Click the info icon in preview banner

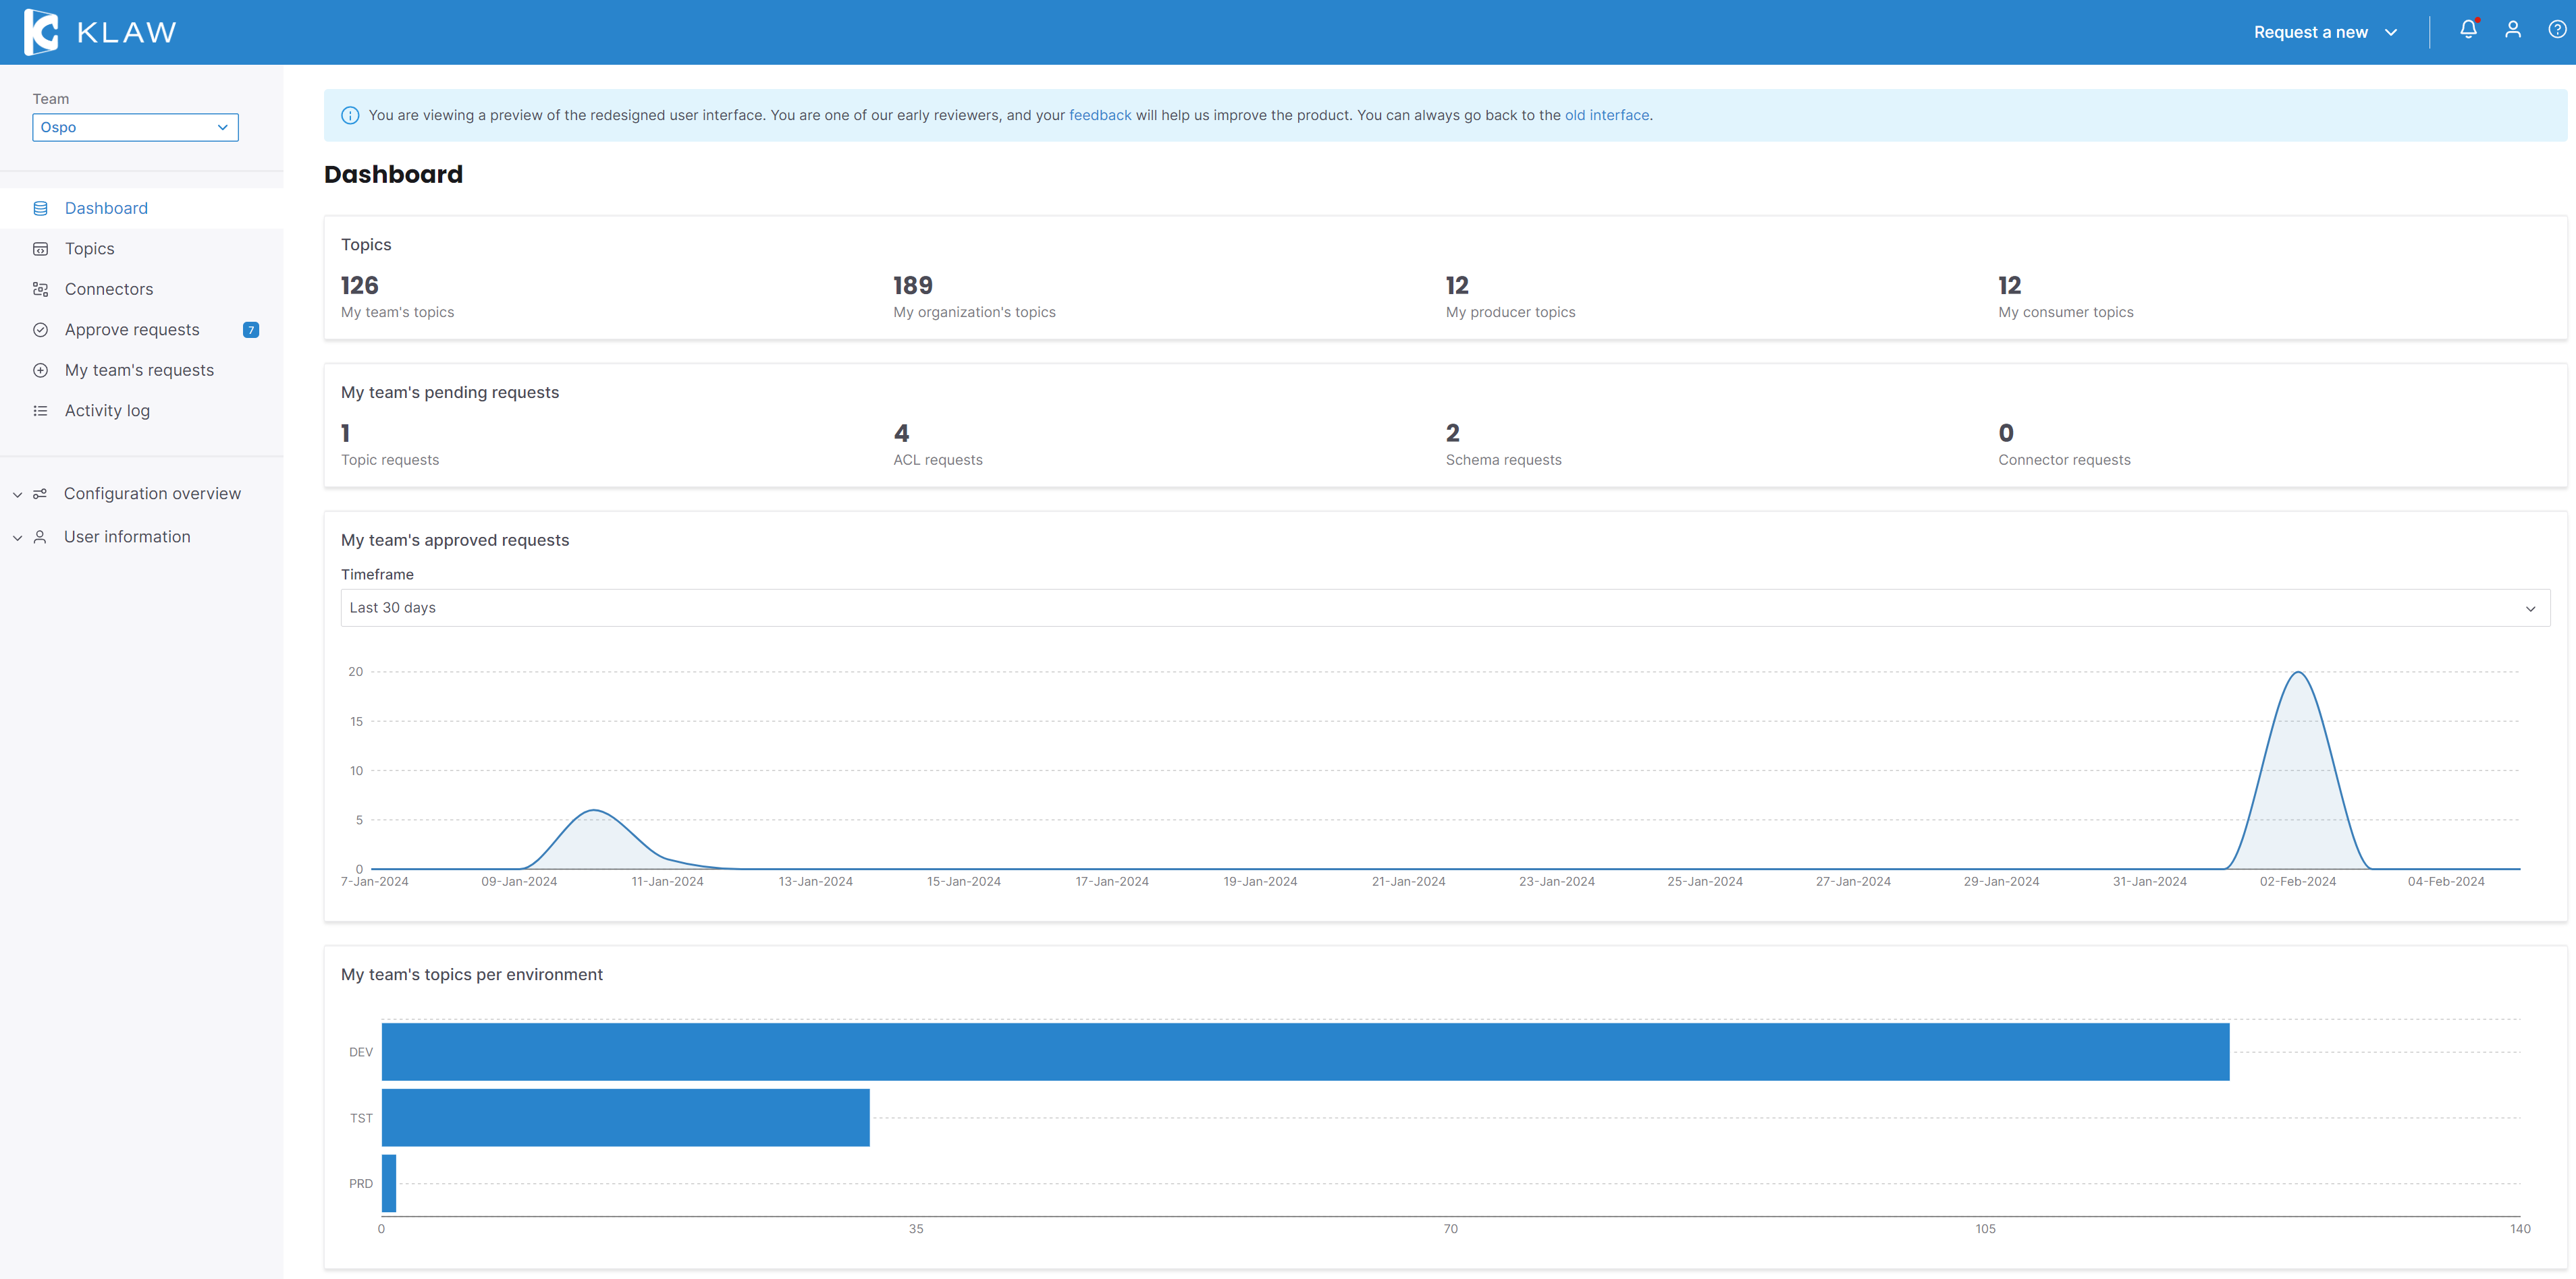pyautogui.click(x=350, y=116)
